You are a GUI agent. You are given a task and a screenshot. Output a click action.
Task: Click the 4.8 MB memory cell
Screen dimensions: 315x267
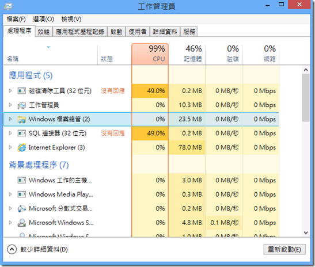187,223
